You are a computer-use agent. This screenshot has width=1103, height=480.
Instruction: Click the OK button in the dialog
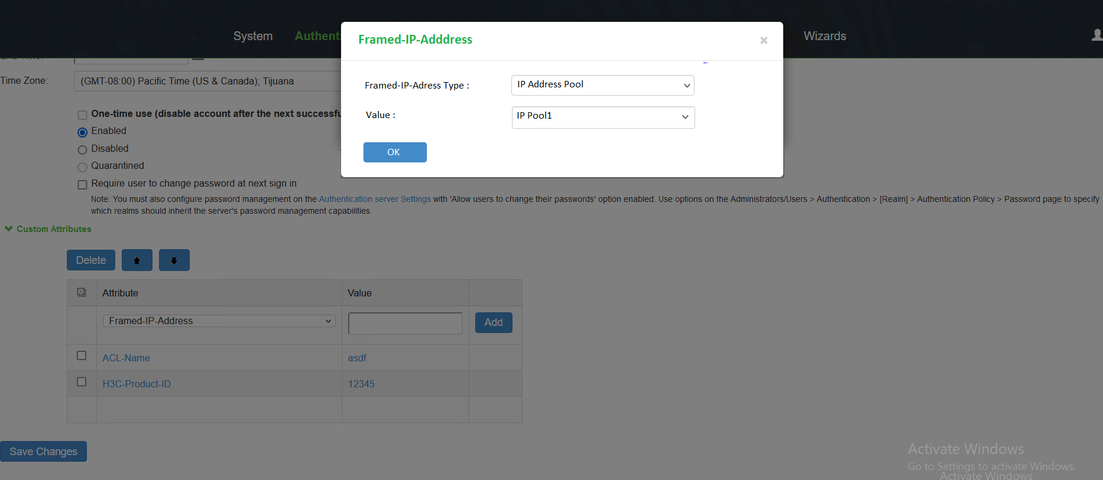[394, 152]
